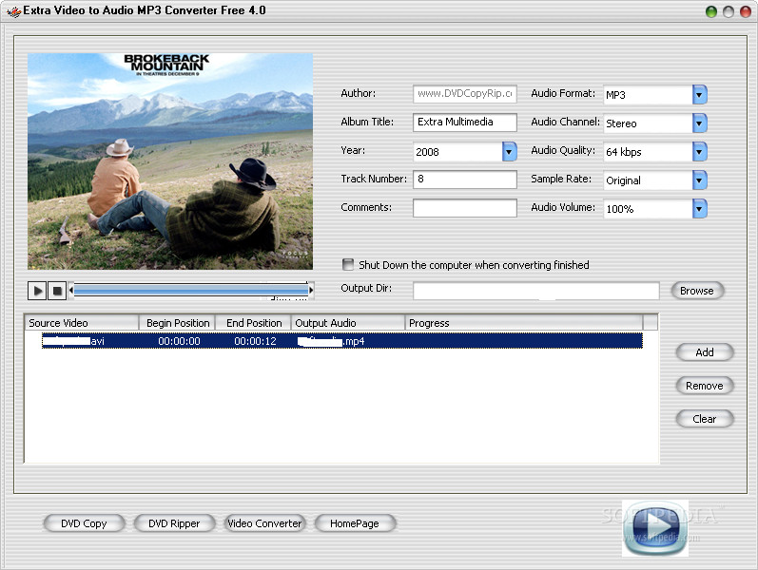Click the left marker of seek bar

71,290
